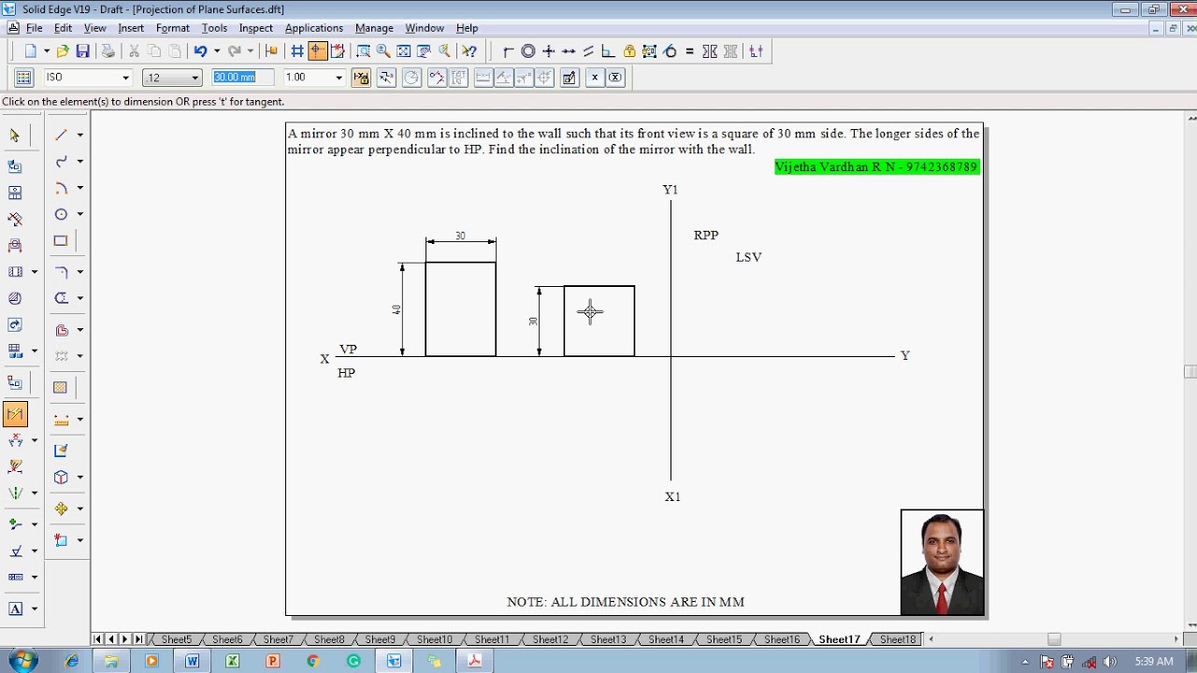Open the .12 round-off dropdown
The width and height of the screenshot is (1197, 673).
(195, 78)
